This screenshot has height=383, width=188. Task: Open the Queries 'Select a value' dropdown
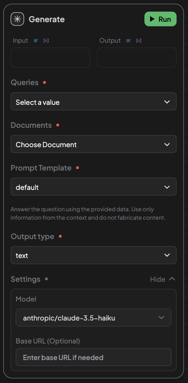point(93,101)
